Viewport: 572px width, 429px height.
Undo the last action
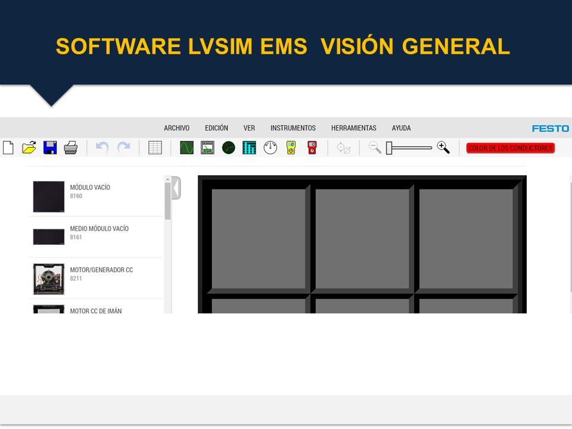102,147
